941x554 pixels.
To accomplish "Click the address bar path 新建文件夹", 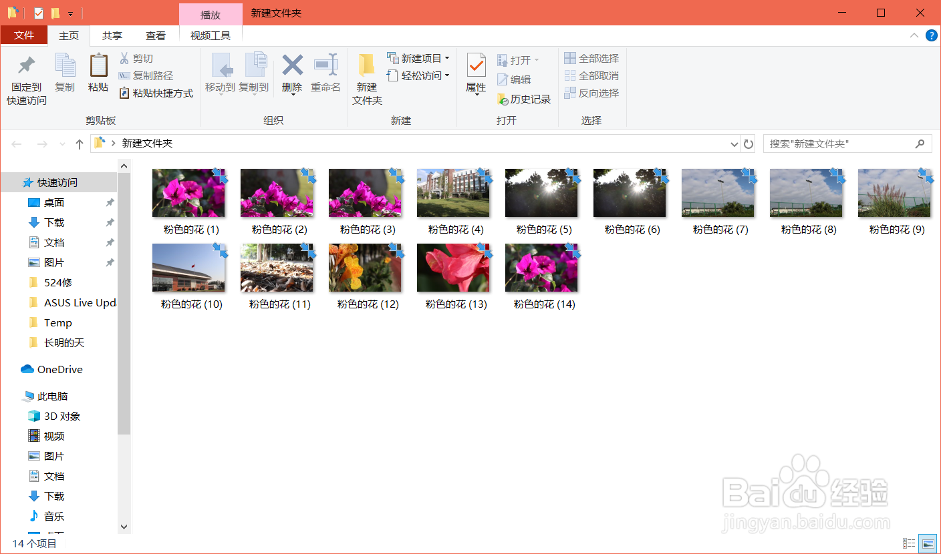I will (x=147, y=144).
